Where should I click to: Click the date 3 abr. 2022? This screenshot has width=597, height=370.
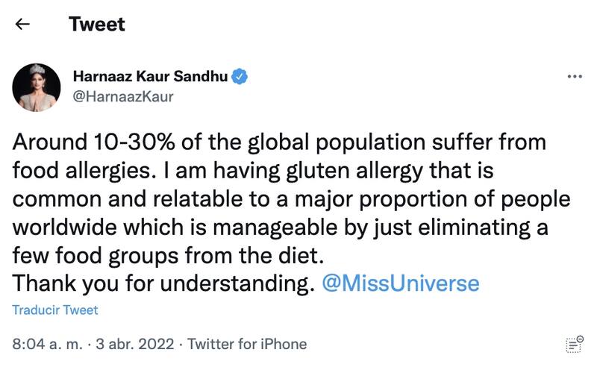pos(137,344)
